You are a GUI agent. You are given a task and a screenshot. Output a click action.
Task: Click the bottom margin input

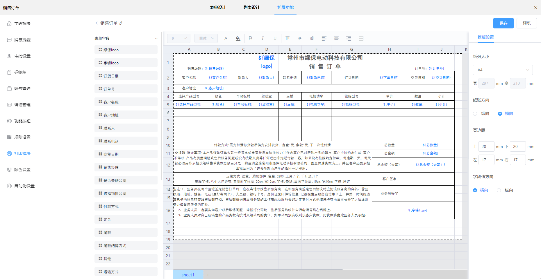pos(518,146)
